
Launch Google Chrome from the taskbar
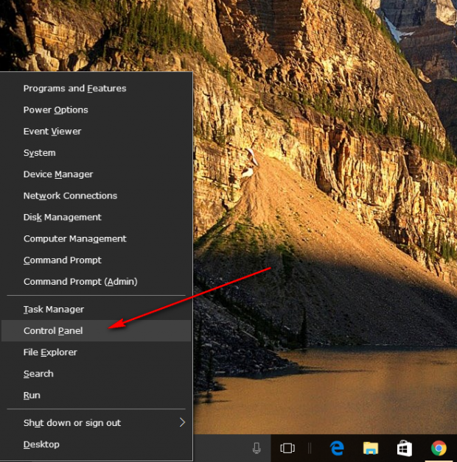439,447
